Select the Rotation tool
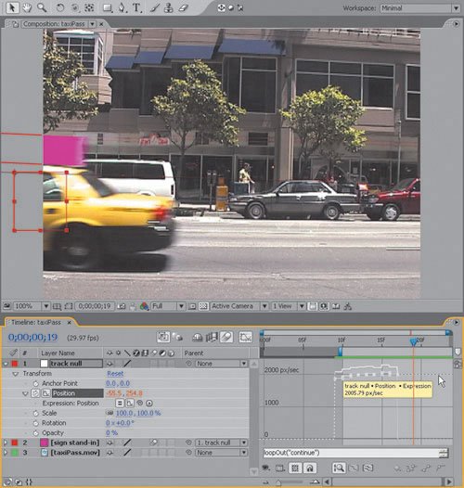 click(59, 7)
